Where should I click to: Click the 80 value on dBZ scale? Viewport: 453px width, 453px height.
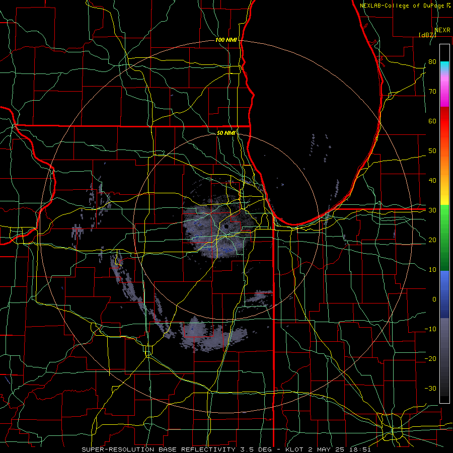coord(432,62)
